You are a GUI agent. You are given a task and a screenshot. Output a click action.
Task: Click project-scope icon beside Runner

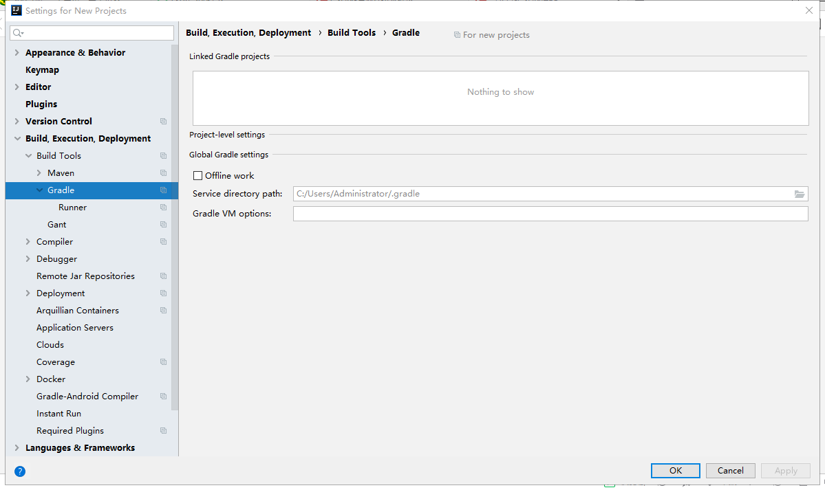[x=164, y=208]
